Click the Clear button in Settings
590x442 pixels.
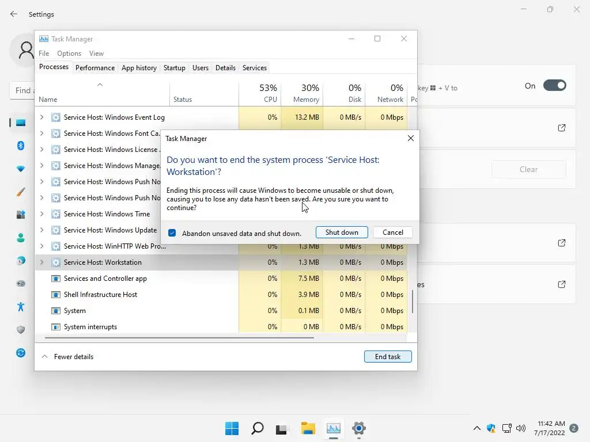pyautogui.click(x=529, y=169)
